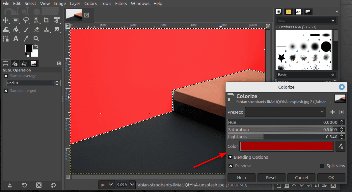The image size is (352, 192).
Task: Select the Text tool
Action: [x=15, y=39]
